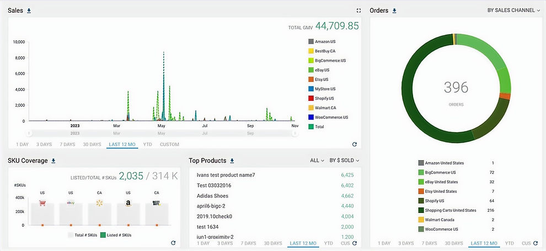Refresh the Sales chart

355,144
